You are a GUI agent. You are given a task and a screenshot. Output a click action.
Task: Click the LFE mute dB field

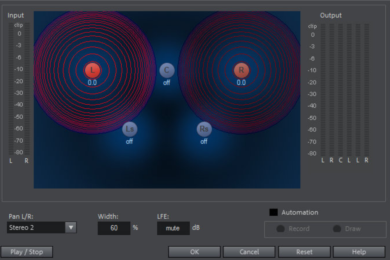173,228
